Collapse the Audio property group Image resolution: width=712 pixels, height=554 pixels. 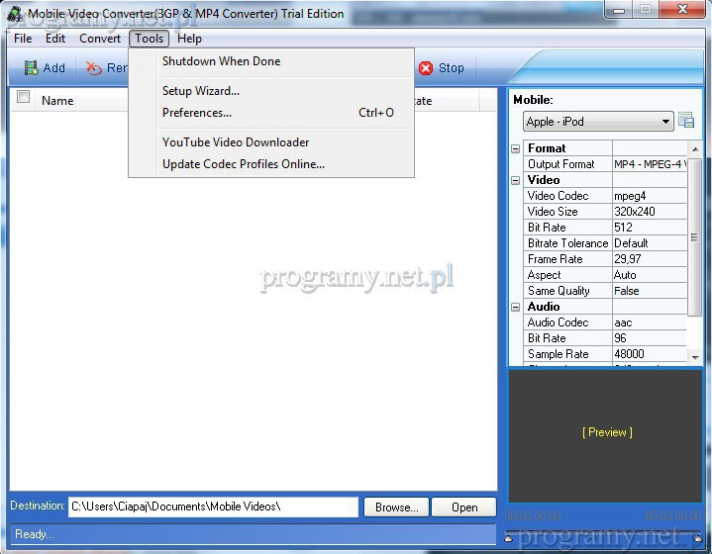click(516, 307)
